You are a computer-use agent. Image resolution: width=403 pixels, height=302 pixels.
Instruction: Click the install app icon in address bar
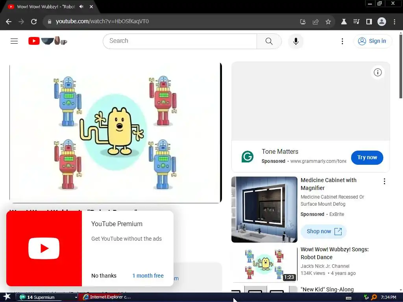[x=303, y=22]
